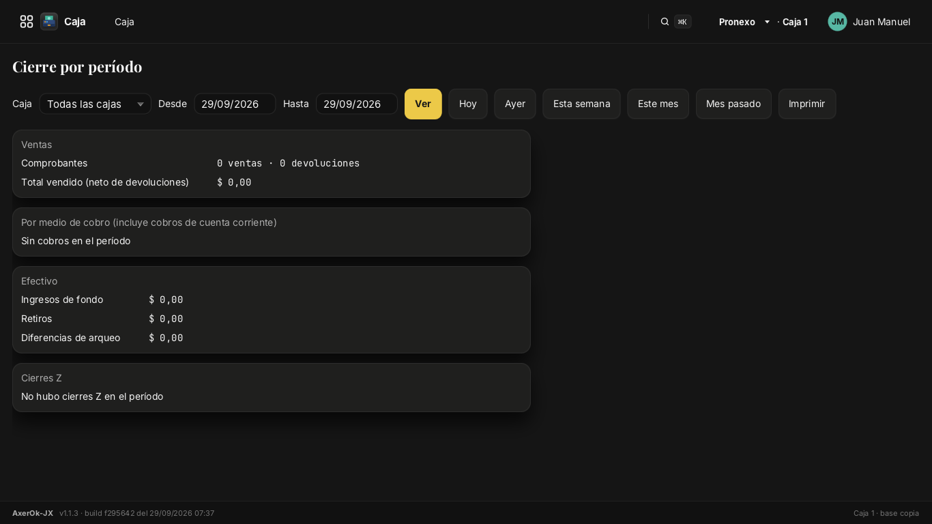Open the Todas las cajas dropdown
Image resolution: width=932 pixels, height=524 pixels.
[x=95, y=104]
